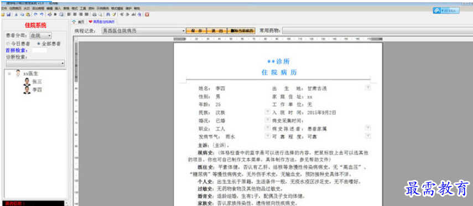Image resolution: width=473 pixels, height=206 pixels.
Task: Click the [主诉] placeholder in the document
Action: [220, 146]
